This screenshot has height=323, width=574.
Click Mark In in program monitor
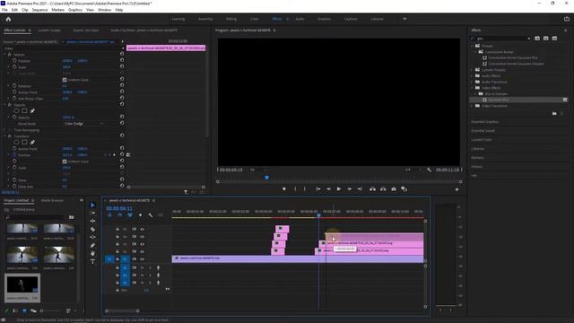[295, 189]
